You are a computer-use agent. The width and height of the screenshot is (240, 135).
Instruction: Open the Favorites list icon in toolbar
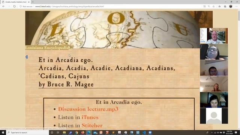[x=219, y=6]
